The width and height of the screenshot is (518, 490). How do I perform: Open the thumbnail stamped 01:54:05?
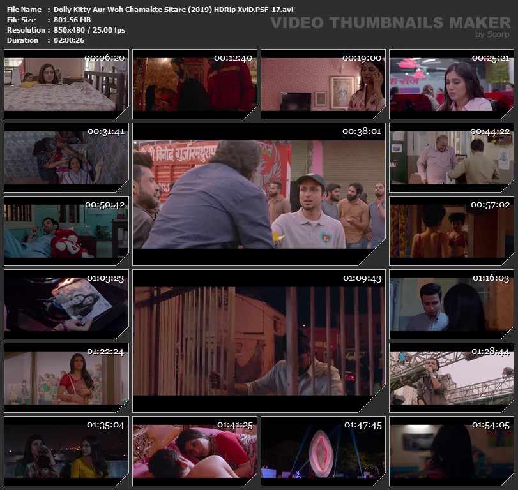(452, 451)
